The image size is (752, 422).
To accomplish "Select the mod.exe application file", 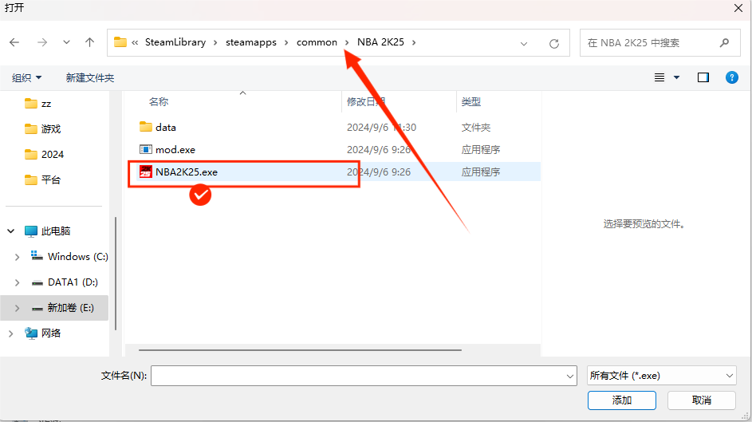I will [x=175, y=149].
